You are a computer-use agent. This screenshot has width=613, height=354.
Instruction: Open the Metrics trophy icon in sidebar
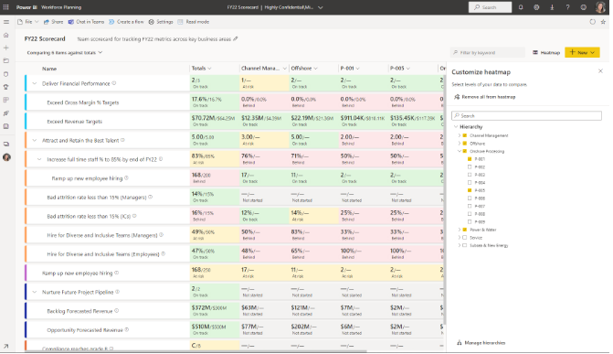click(x=5, y=87)
